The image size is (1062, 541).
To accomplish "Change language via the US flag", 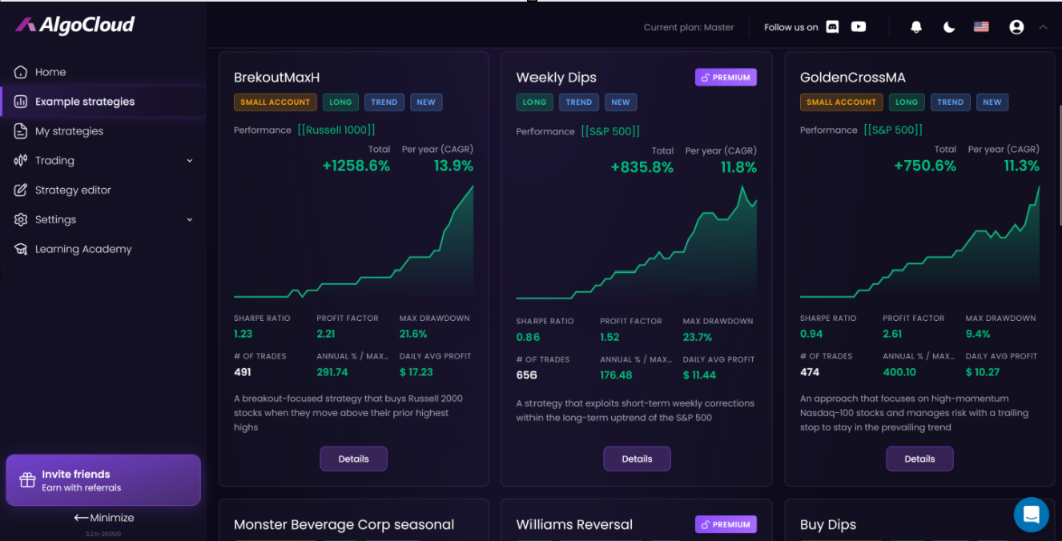I will click(981, 27).
